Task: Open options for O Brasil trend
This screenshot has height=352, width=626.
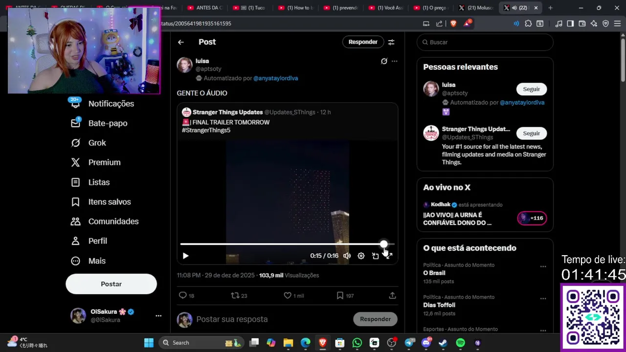Action: (543, 266)
